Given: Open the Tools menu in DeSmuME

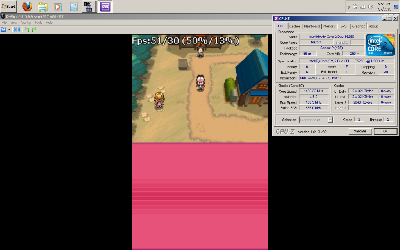Looking at the screenshot, I should coord(38,23).
